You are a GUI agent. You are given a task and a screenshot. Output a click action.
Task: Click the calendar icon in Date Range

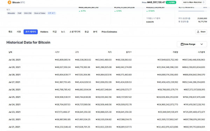(182, 44)
